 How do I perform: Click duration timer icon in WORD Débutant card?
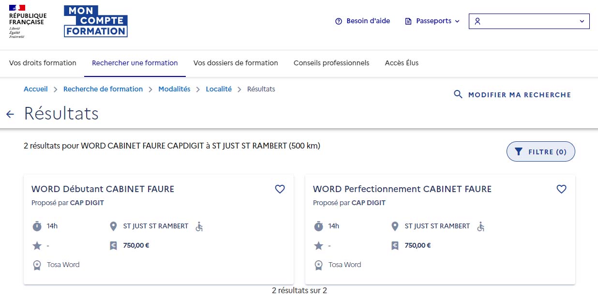(x=37, y=226)
